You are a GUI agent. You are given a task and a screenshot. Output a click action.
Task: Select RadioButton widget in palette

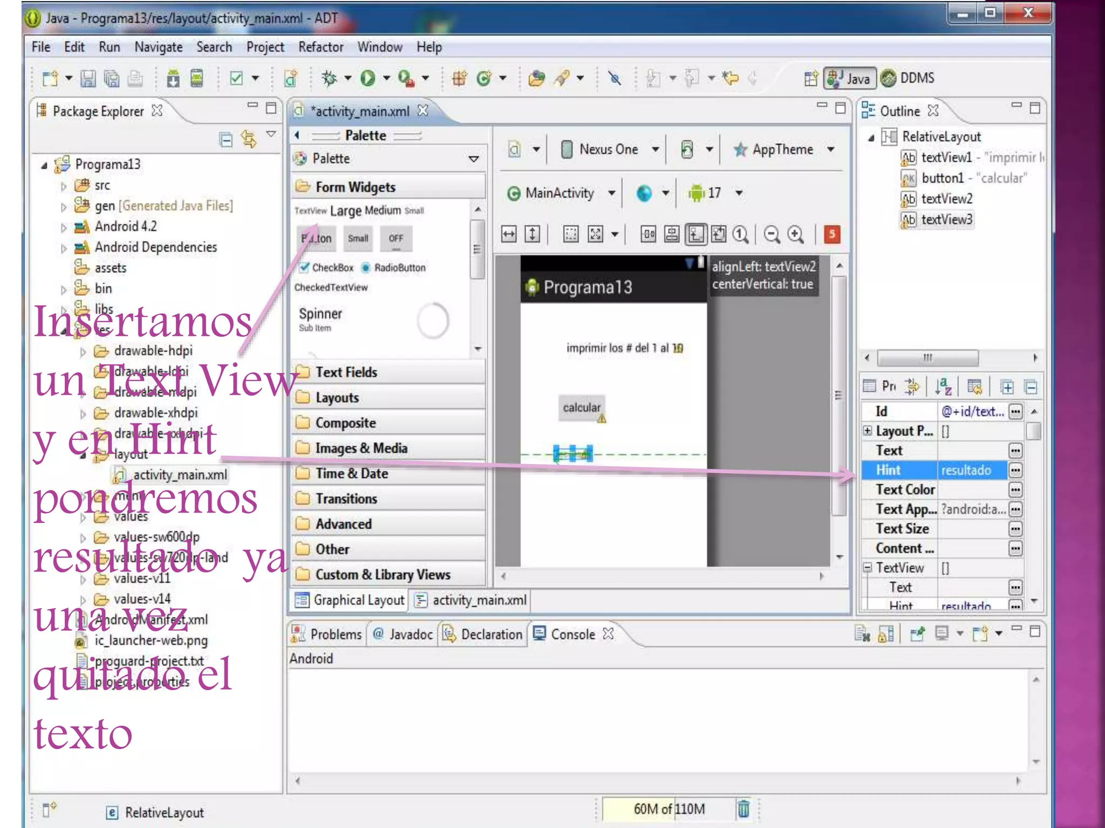point(393,267)
